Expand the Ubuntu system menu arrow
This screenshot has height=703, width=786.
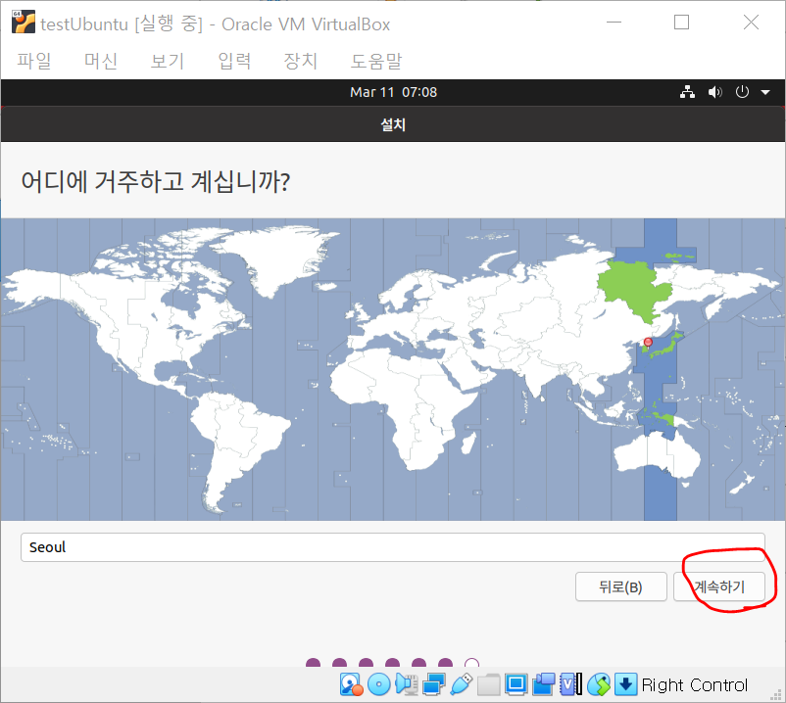tap(765, 93)
